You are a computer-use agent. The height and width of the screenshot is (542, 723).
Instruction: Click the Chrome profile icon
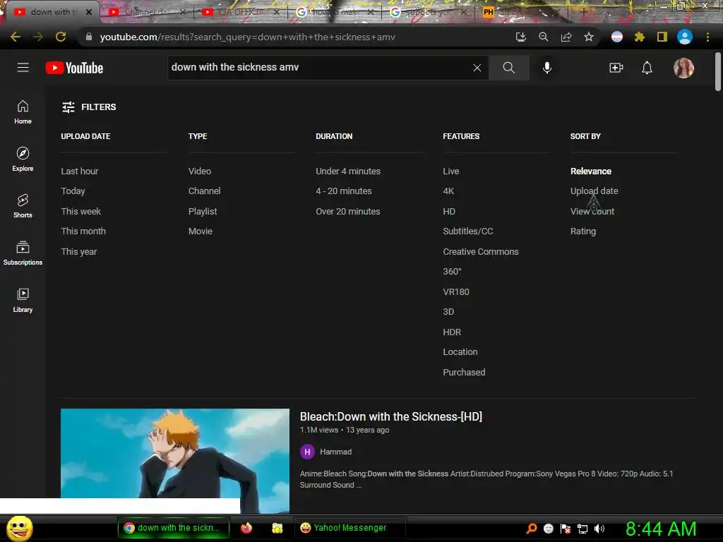(x=684, y=37)
